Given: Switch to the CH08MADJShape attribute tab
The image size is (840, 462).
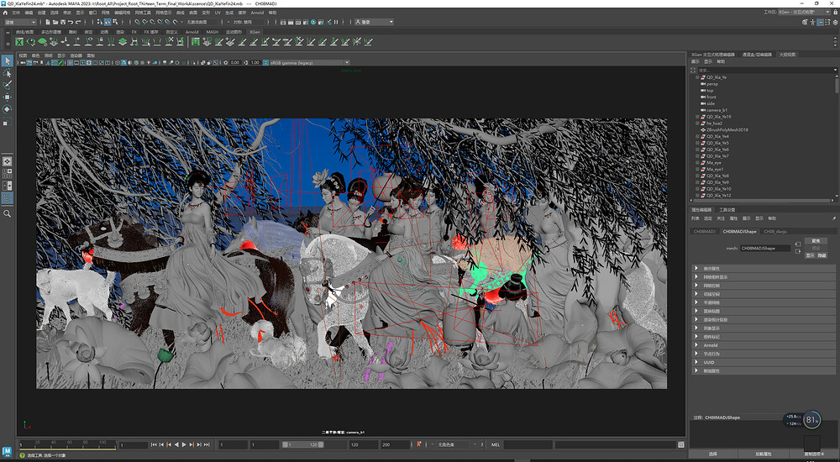Looking at the screenshot, I should (739, 232).
